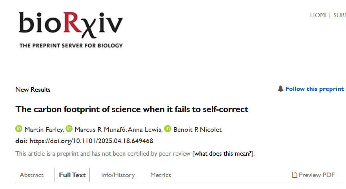Go to HOME in the top menu
The image size is (346, 189).
319,15
